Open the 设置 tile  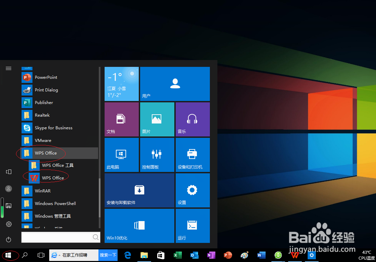192,190
